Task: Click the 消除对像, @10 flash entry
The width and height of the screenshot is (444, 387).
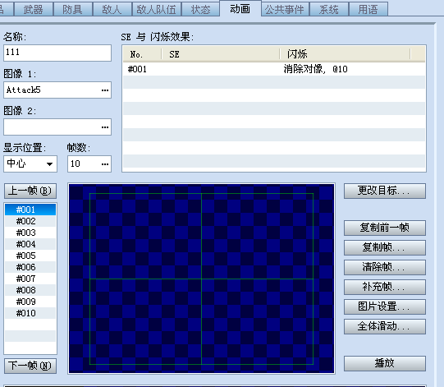Action: pyautogui.click(x=315, y=69)
